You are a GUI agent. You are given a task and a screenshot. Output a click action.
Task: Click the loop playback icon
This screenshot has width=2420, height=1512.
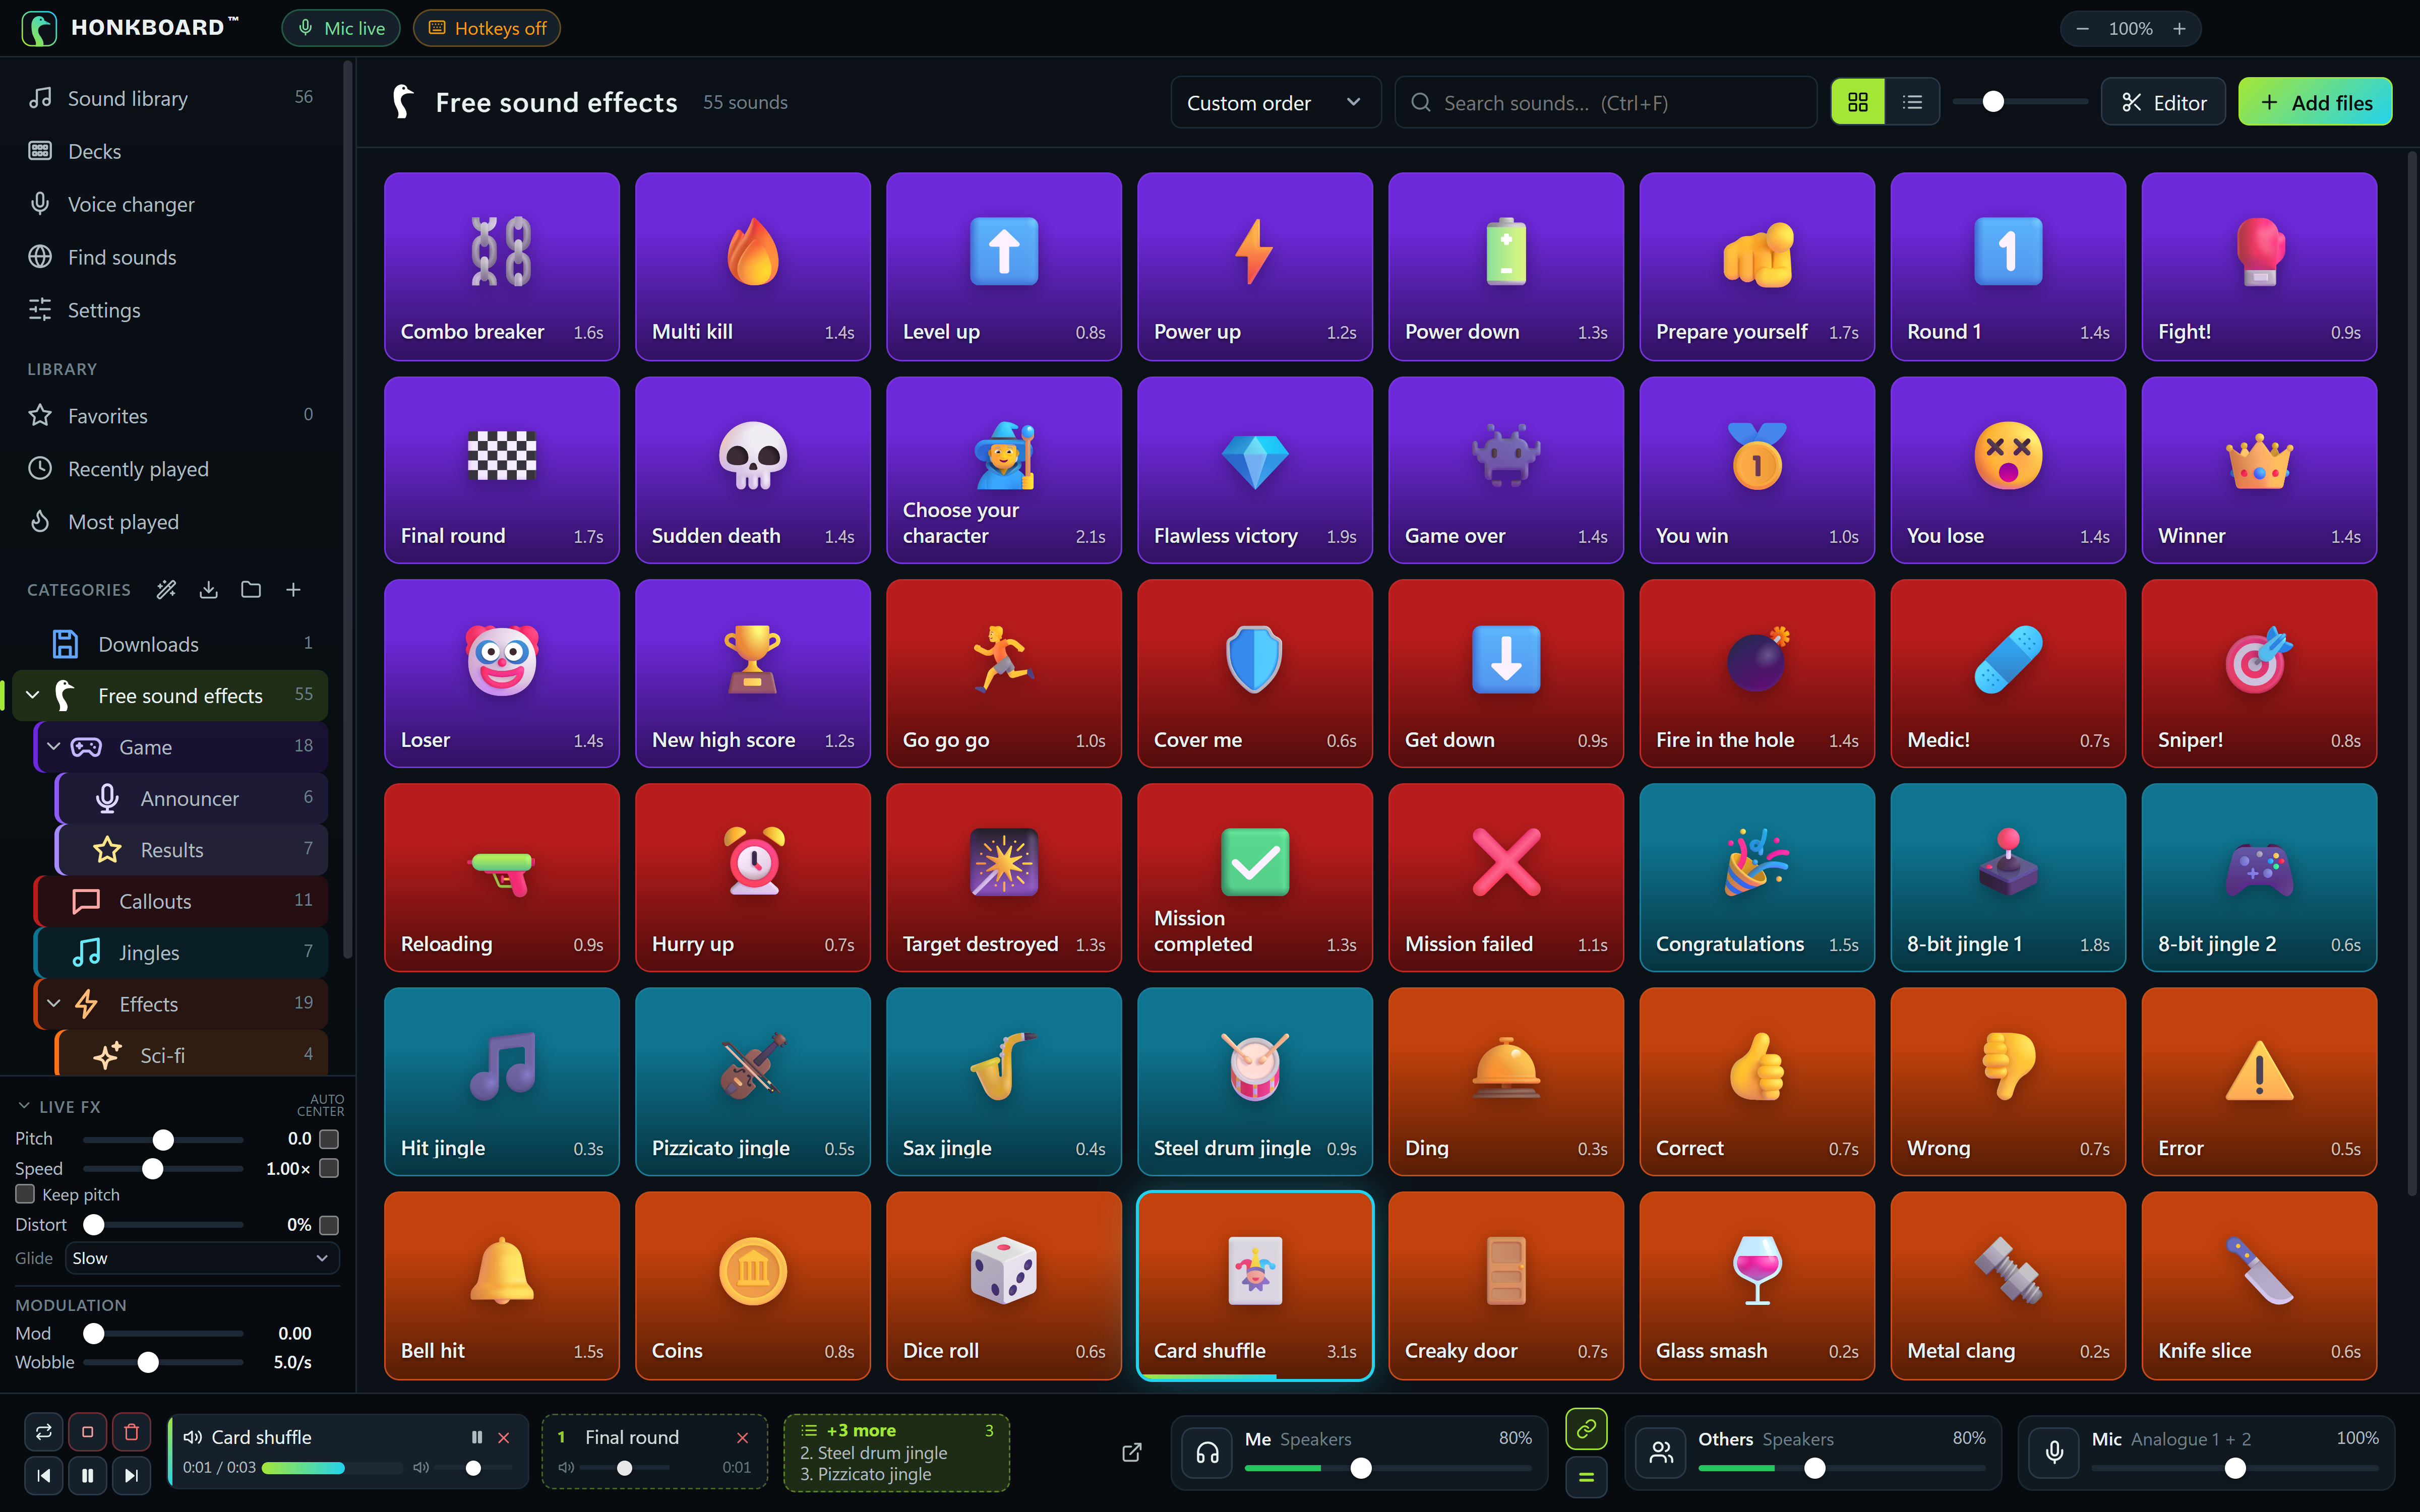[44, 1432]
